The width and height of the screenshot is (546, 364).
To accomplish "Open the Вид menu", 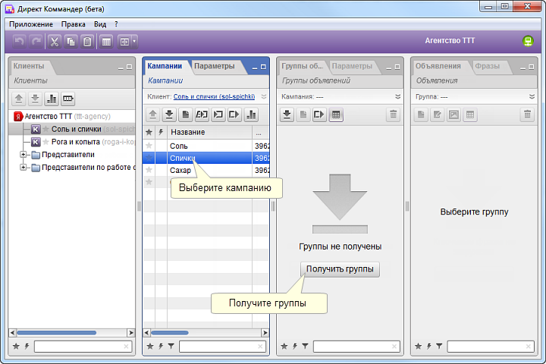I will pos(100,24).
